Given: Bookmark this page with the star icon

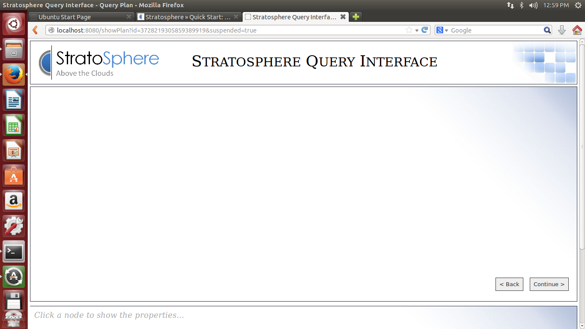Looking at the screenshot, I should click(409, 30).
